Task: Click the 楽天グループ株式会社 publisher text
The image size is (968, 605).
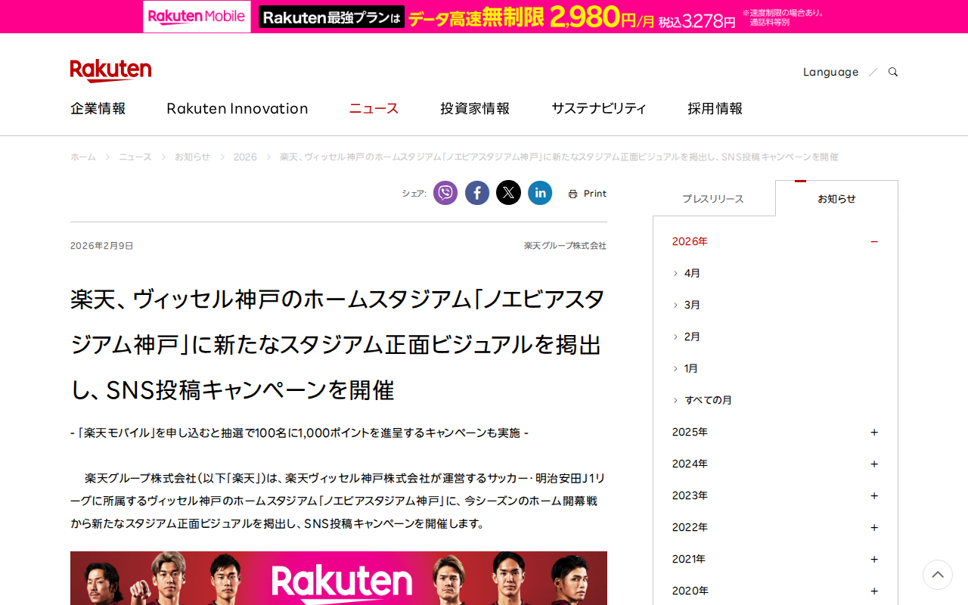Action: coord(565,246)
